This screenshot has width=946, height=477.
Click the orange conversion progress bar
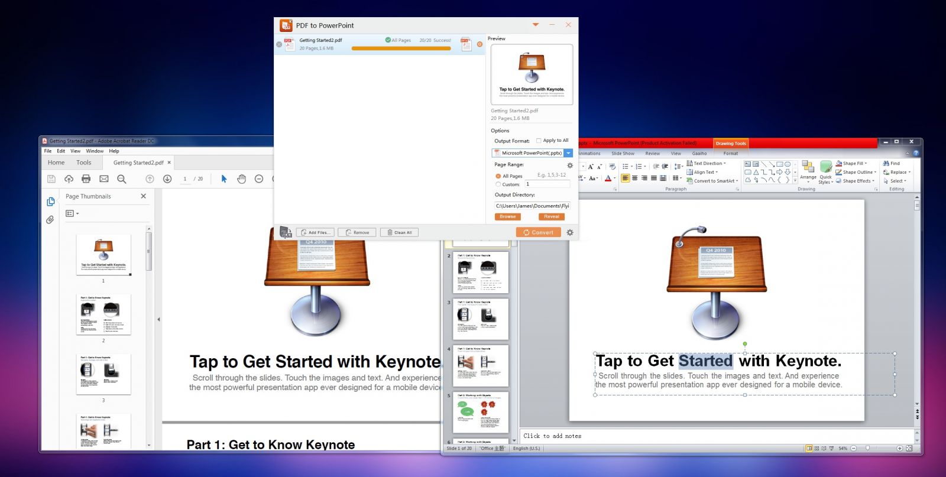[x=401, y=48]
